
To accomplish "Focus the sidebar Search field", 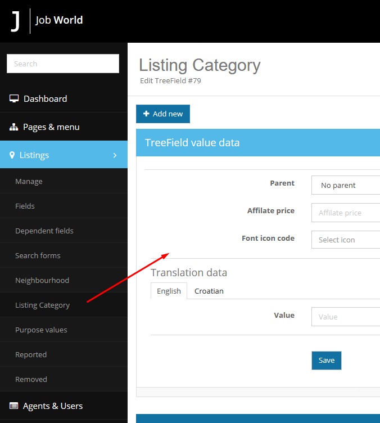I will click(63, 64).
